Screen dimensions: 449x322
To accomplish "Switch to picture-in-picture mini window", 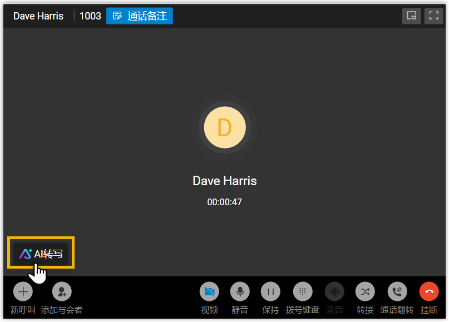I will [x=411, y=16].
